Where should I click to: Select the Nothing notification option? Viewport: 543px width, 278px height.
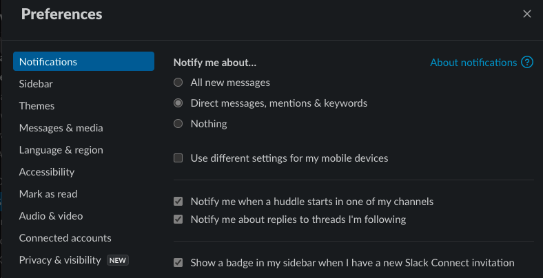coord(178,124)
